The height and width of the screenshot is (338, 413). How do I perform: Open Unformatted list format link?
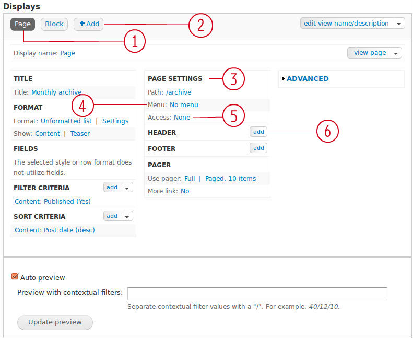tap(66, 121)
